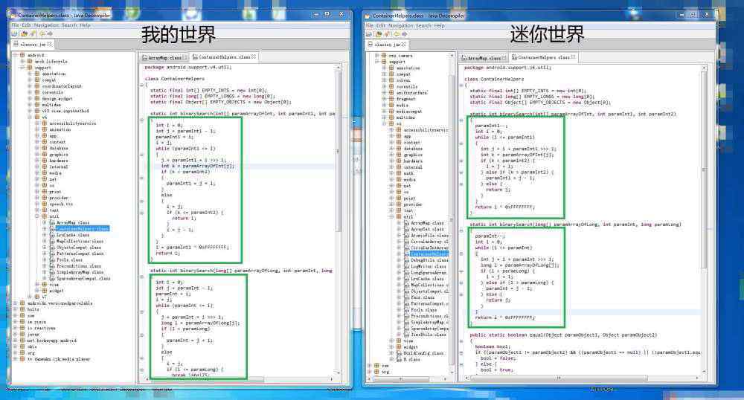Close the classes.jar tab in left window
Image resolution: width=744 pixels, height=400 pixels.
(x=50, y=45)
